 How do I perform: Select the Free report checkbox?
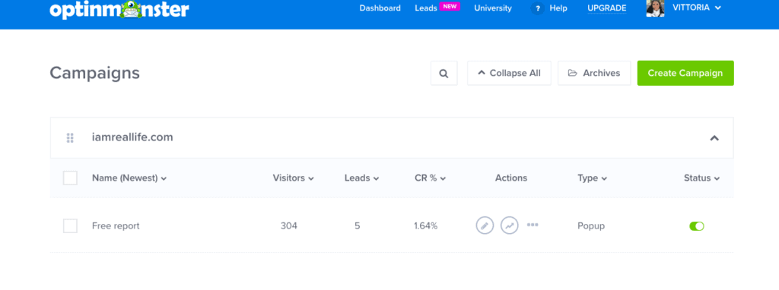pyautogui.click(x=70, y=226)
